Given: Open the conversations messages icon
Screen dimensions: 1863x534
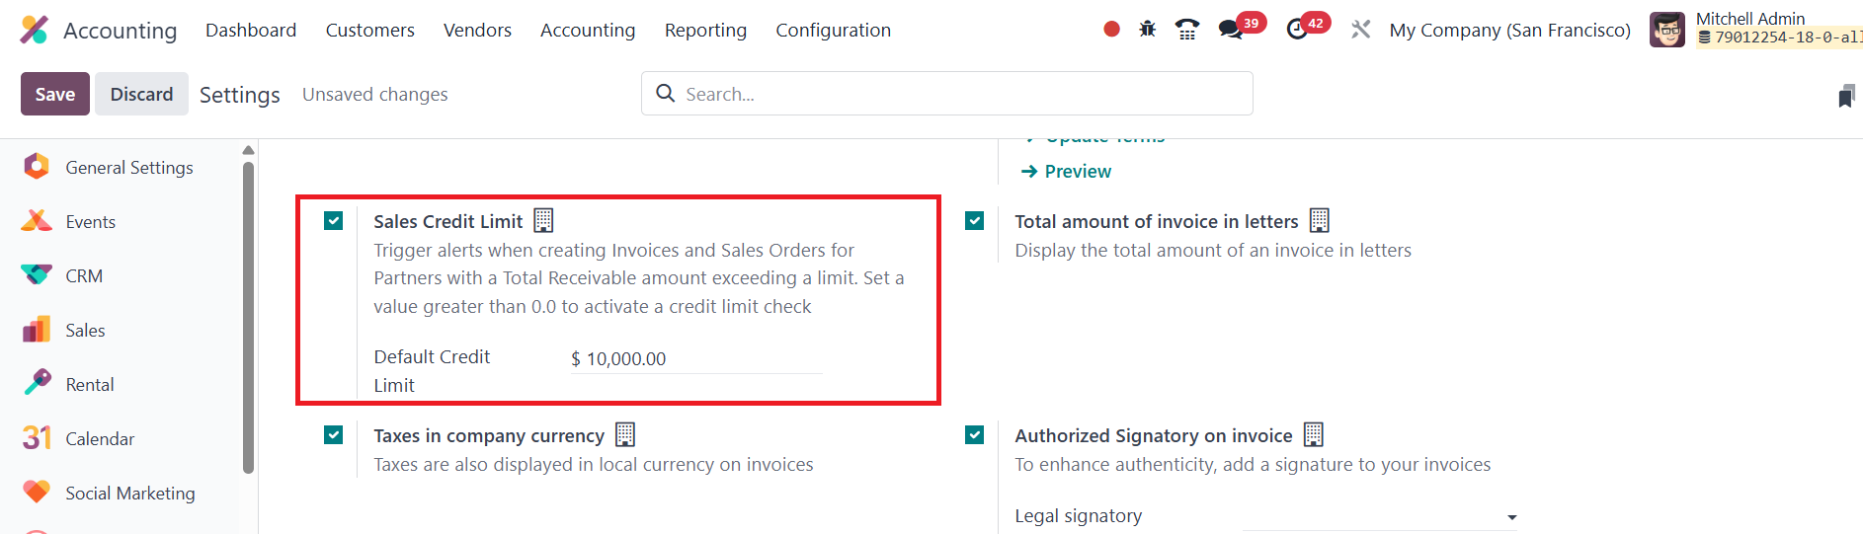Looking at the screenshot, I should point(1231,30).
